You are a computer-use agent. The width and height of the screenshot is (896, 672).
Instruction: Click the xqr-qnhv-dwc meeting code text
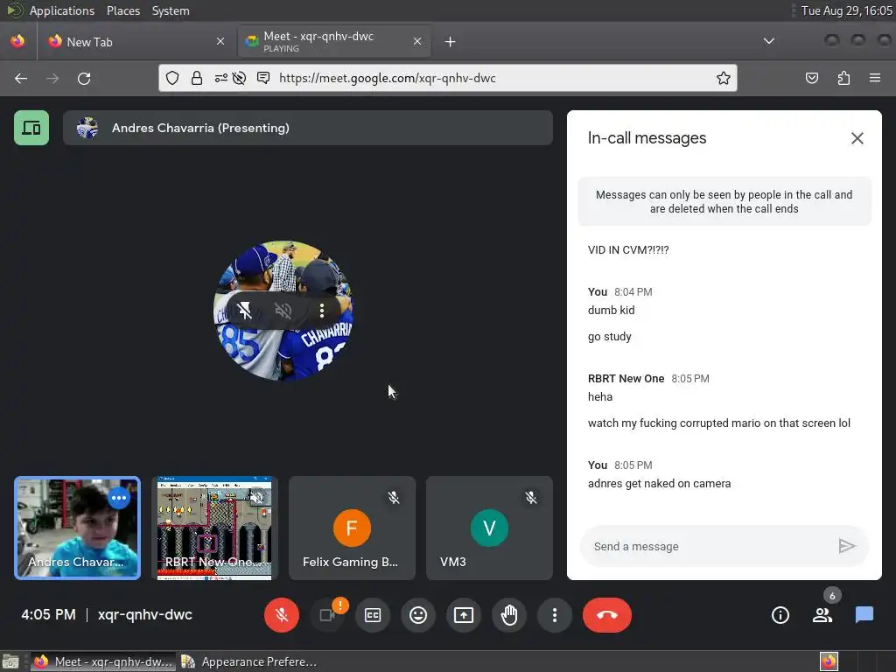pos(145,615)
